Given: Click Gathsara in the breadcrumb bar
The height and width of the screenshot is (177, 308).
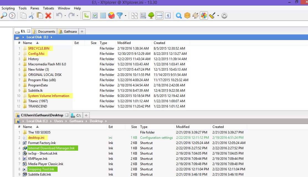Looking at the screenshot, I should (x=76, y=121).
